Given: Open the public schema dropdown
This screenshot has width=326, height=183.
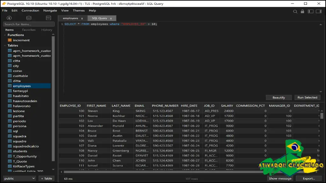Looking at the screenshot, I should point(19,178).
